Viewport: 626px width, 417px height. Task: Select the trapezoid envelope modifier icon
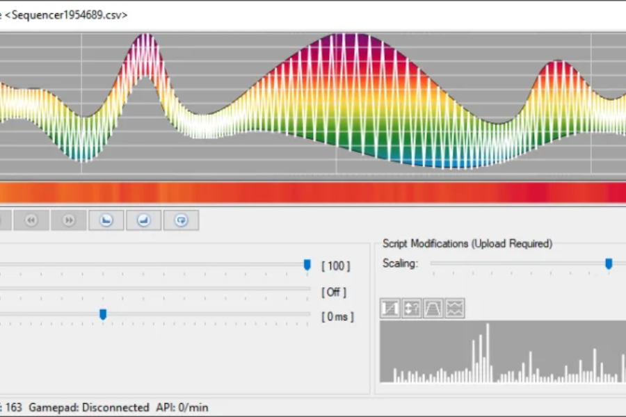[x=433, y=308]
